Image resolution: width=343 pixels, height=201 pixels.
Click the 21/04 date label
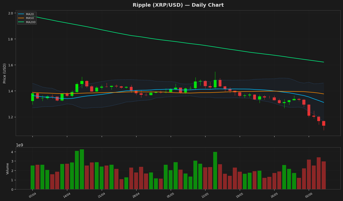(x=101, y=195)
